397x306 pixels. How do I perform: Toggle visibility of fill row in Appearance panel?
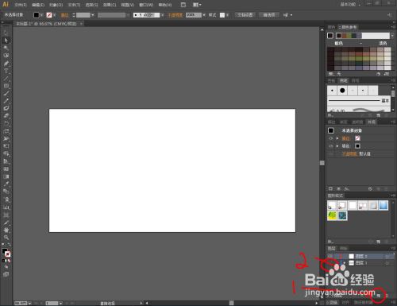pyautogui.click(x=330, y=146)
